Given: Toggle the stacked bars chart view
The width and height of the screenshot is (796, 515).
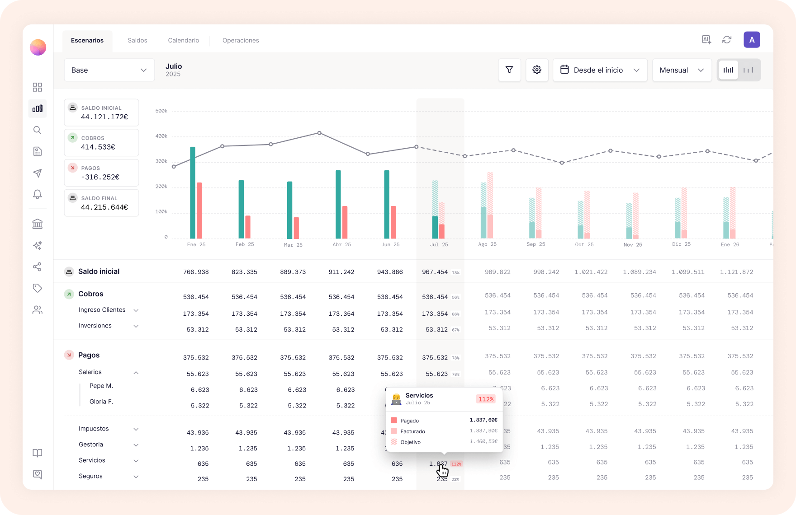Looking at the screenshot, I should pyautogui.click(x=728, y=70).
